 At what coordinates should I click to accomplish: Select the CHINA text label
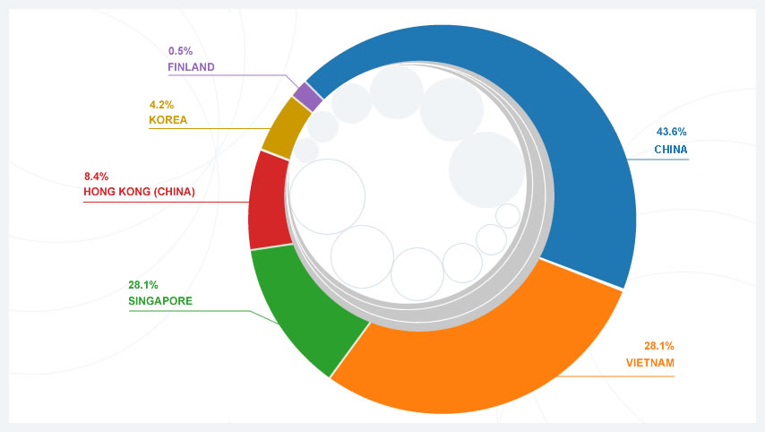pos(671,150)
